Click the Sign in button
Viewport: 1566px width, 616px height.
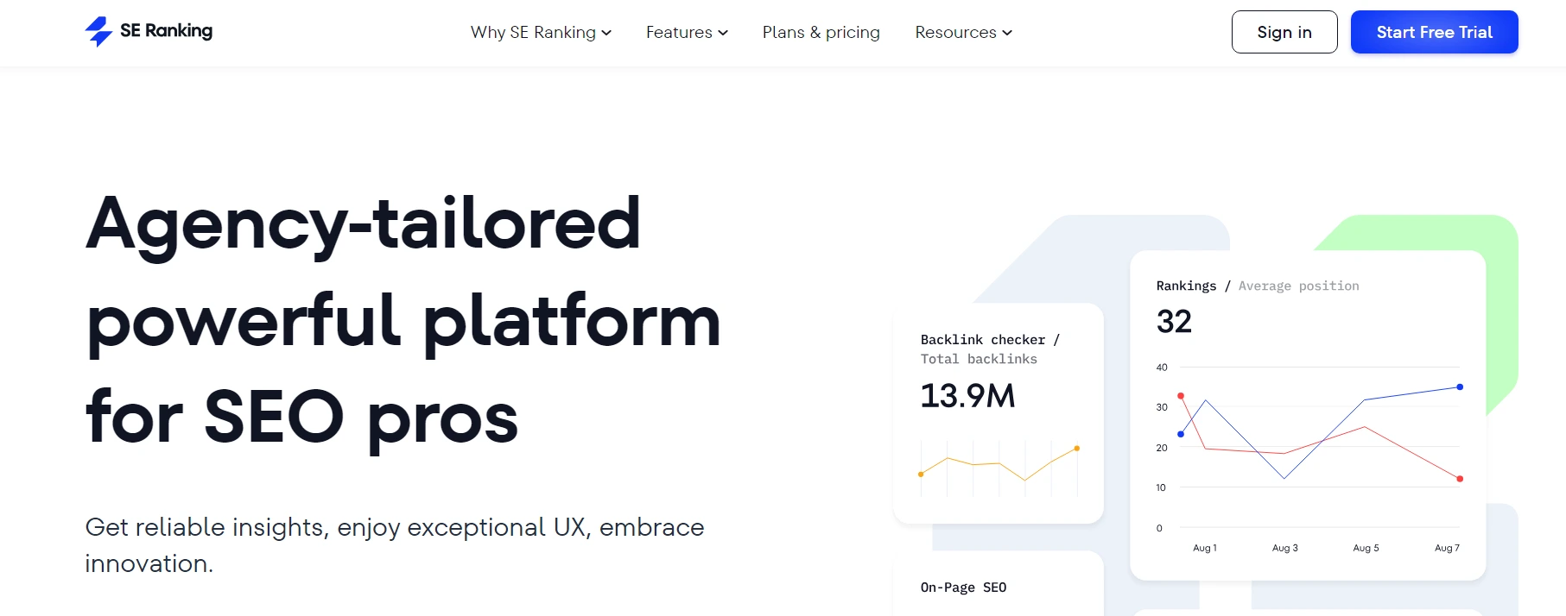click(1284, 32)
